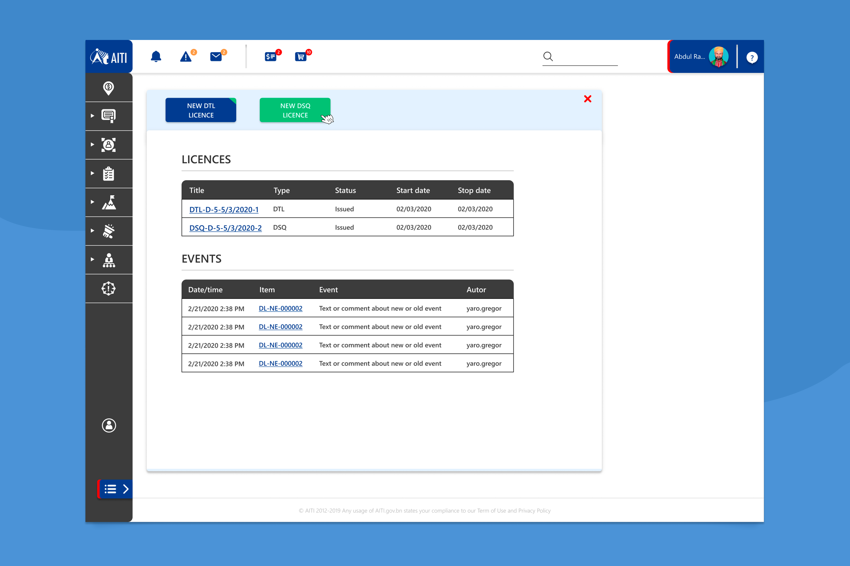Image resolution: width=850 pixels, height=566 pixels.
Task: Open licence DSQ-D-5-5/3/2020-2 link
Action: (225, 228)
